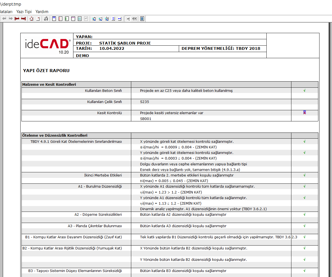332x277 pixels.
Task: Open the font settings toolbar icon
Action: [x=46, y=19]
